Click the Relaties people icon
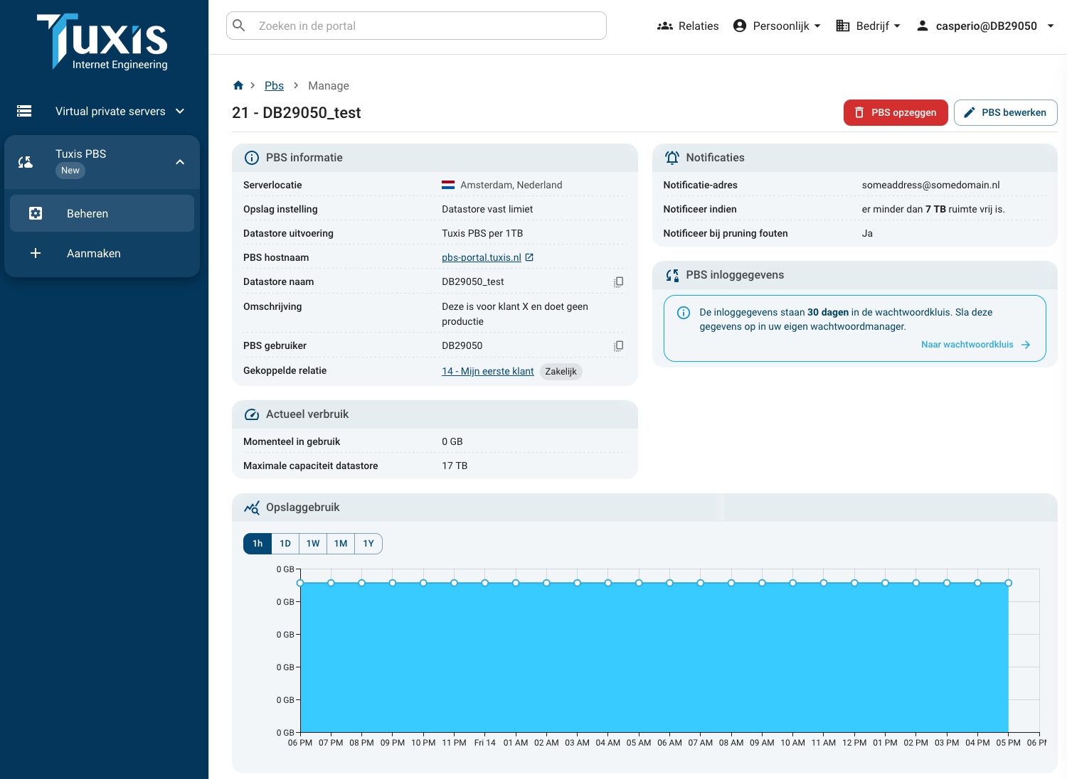1067x779 pixels. pos(665,26)
